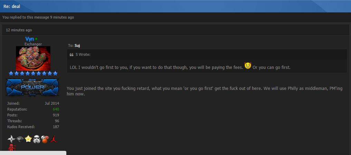
Task: Open Vyn's user profile link
Action: click(30, 39)
